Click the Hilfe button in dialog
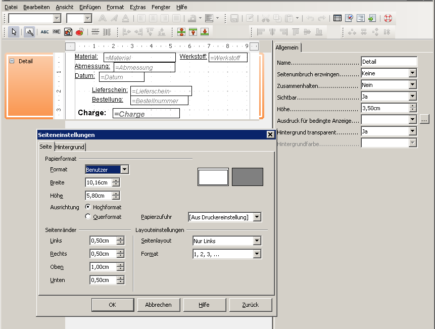This screenshot has width=435, height=329. [204, 305]
